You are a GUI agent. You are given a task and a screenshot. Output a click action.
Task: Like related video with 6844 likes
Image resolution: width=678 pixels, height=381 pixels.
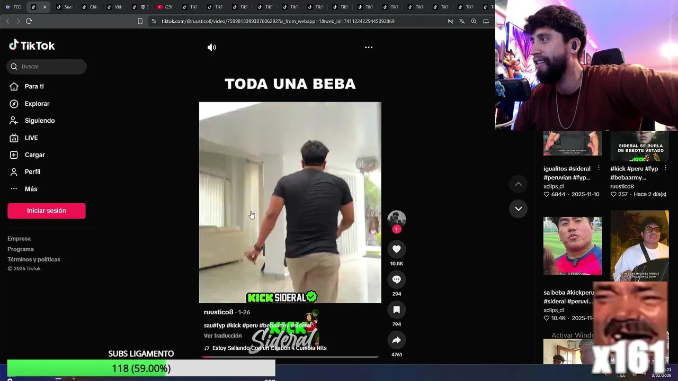547,194
